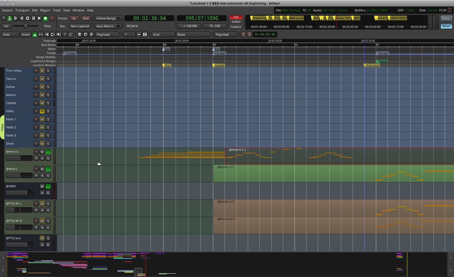Toggle solo on @Hmd U track
454x277 pixels.
[x=48, y=152]
